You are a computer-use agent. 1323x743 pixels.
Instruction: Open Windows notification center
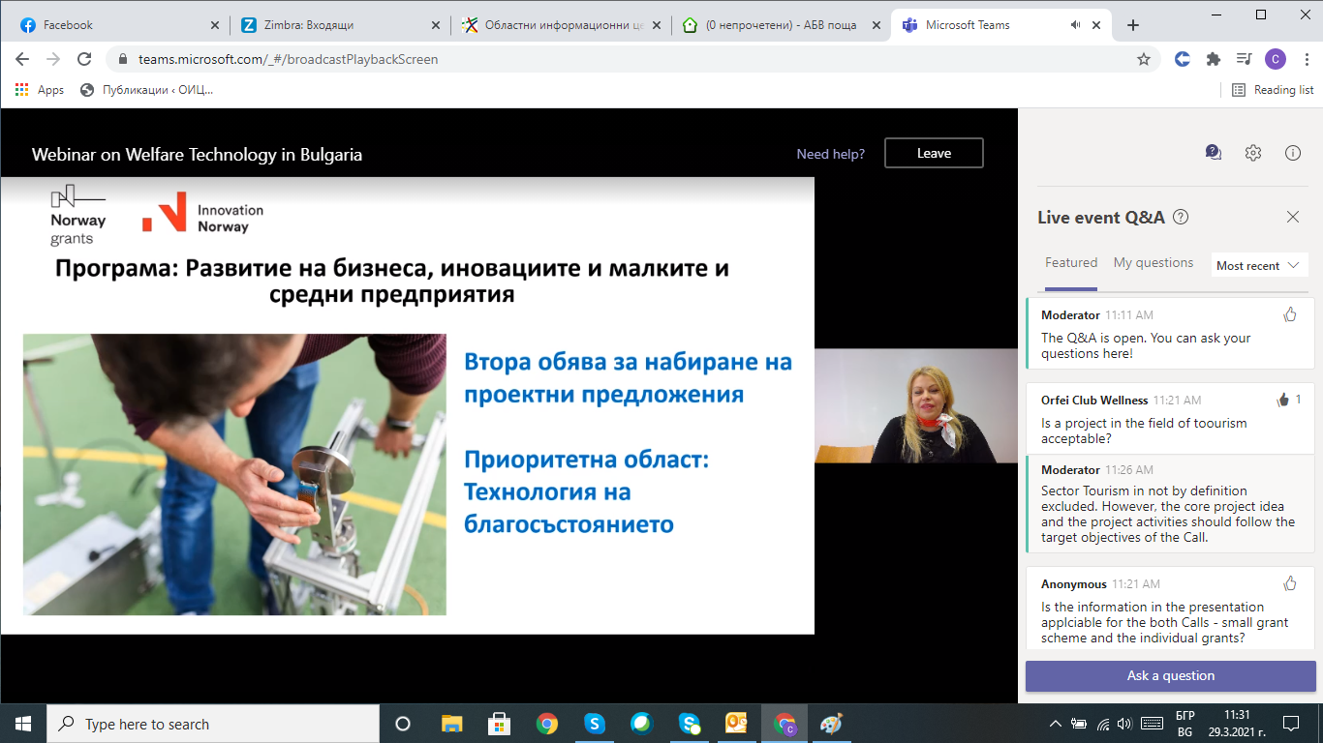tap(1291, 724)
